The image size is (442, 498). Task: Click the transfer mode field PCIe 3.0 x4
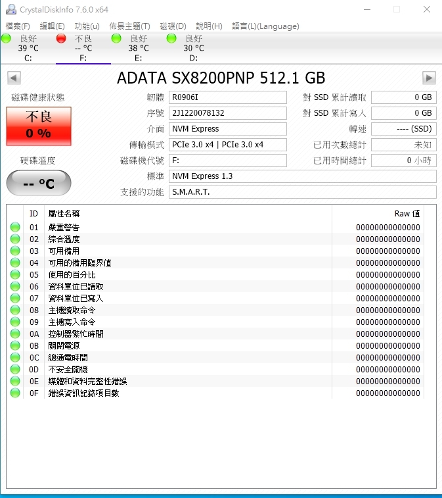228,145
